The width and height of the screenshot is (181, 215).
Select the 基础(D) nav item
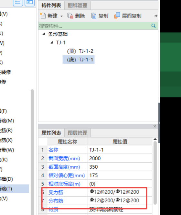(x=6, y=179)
